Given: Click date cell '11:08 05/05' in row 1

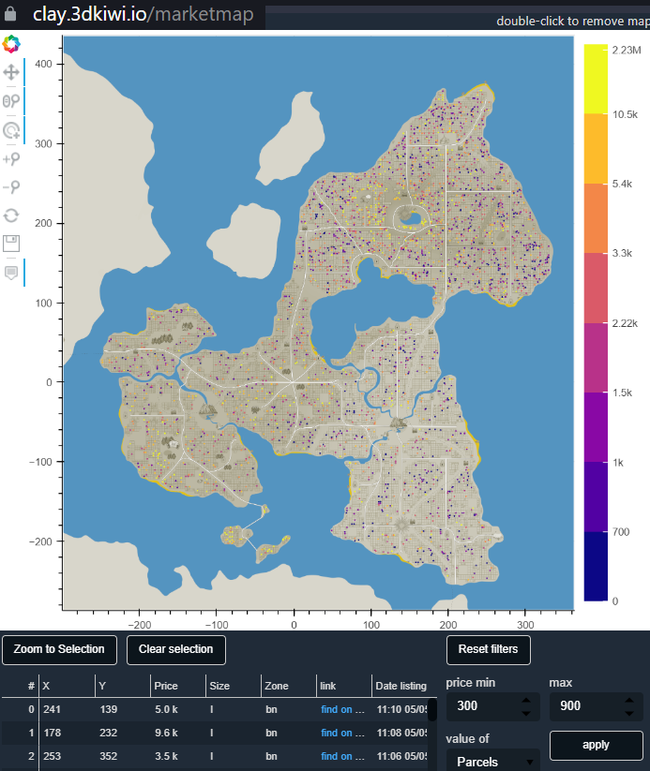Looking at the screenshot, I should click(x=401, y=733).
